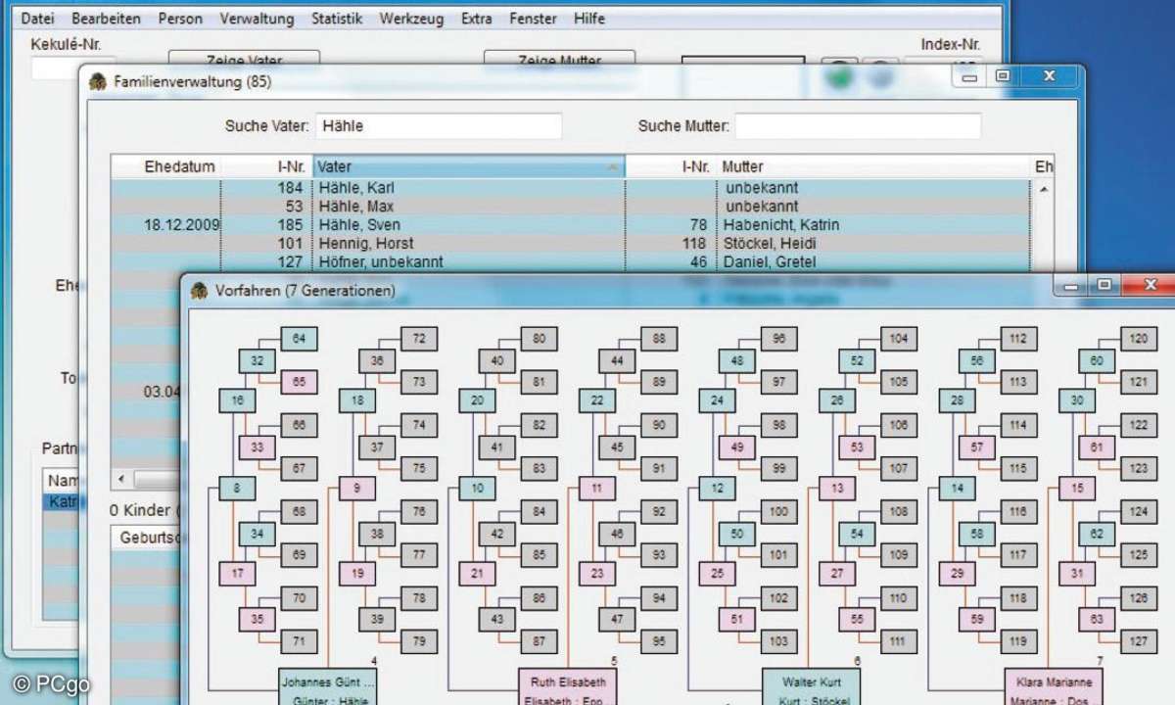The width and height of the screenshot is (1175, 705).
Task: Click ancestor node 40
Action: 496,360
